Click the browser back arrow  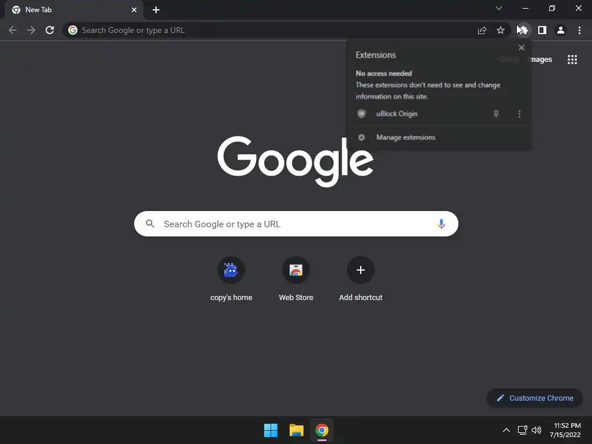pyautogui.click(x=13, y=30)
